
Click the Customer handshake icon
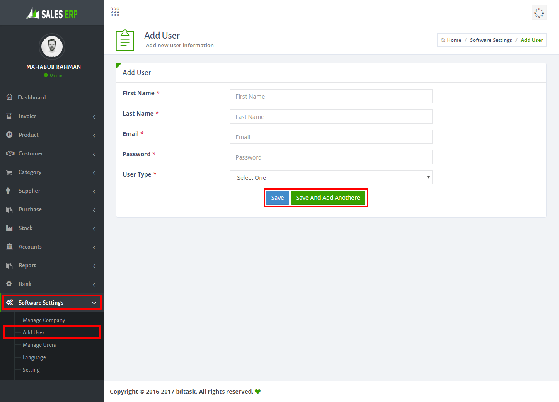[10, 153]
